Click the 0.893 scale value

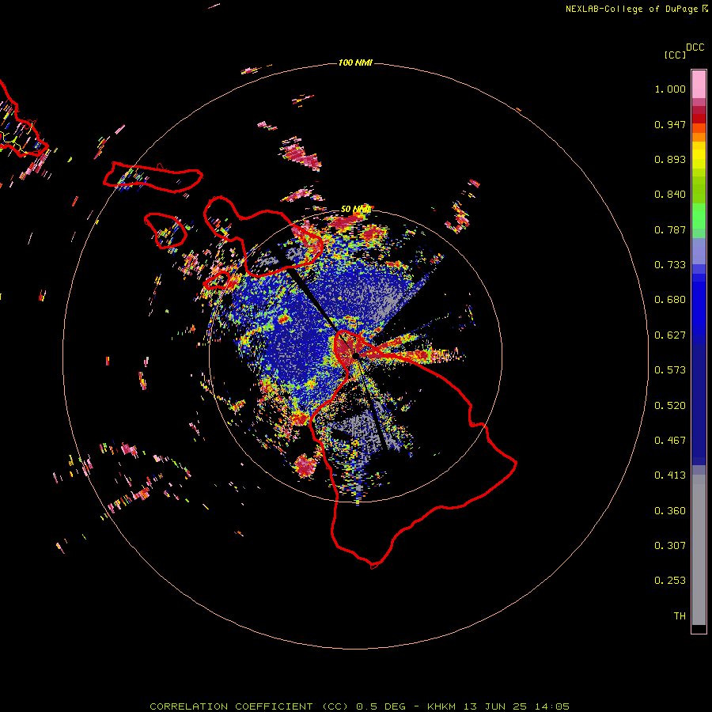[670, 159]
